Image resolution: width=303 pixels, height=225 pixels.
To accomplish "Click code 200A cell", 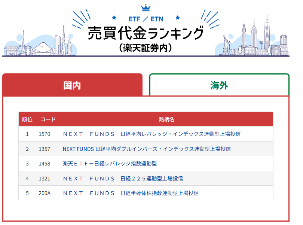I will pos(48,193).
